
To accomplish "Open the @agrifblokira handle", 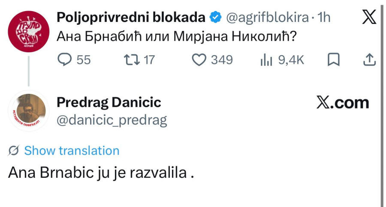I will (267, 18).
